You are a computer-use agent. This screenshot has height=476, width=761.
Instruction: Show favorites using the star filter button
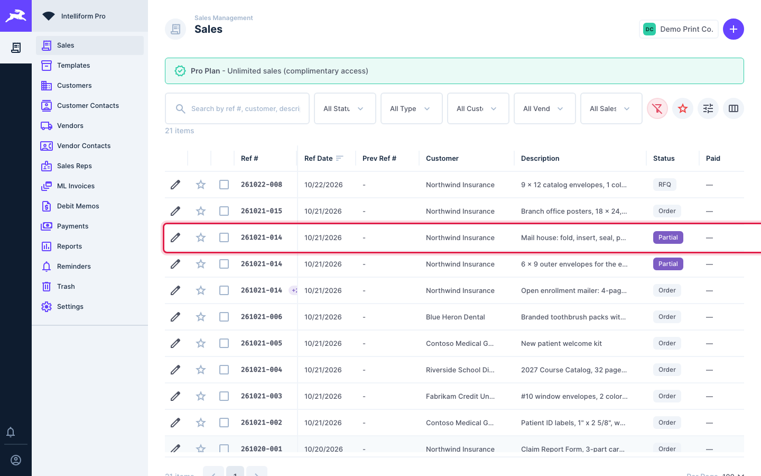(x=683, y=108)
